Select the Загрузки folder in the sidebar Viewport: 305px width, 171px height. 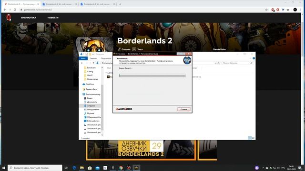click(x=90, y=105)
